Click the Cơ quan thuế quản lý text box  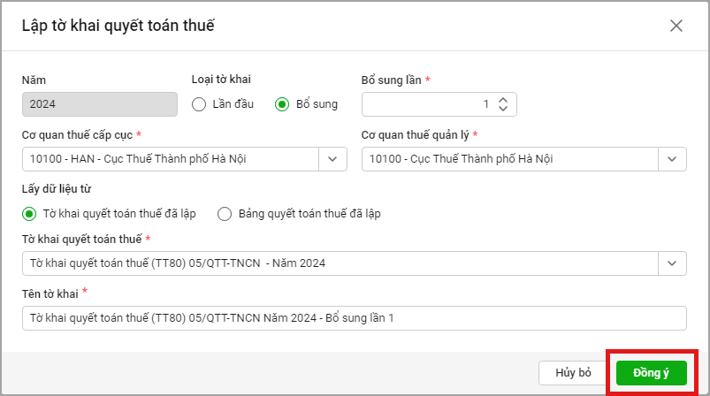pos(510,159)
